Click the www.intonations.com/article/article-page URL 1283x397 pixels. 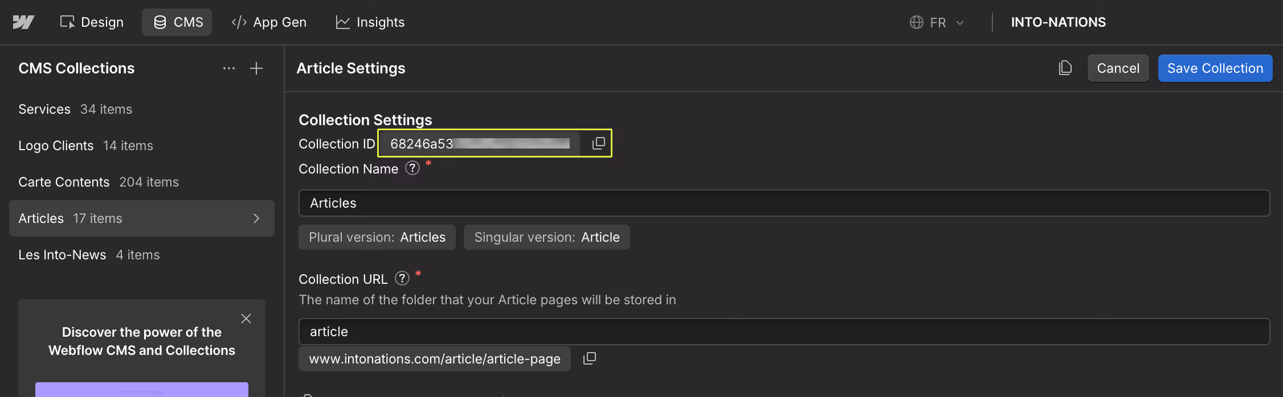[x=435, y=359]
